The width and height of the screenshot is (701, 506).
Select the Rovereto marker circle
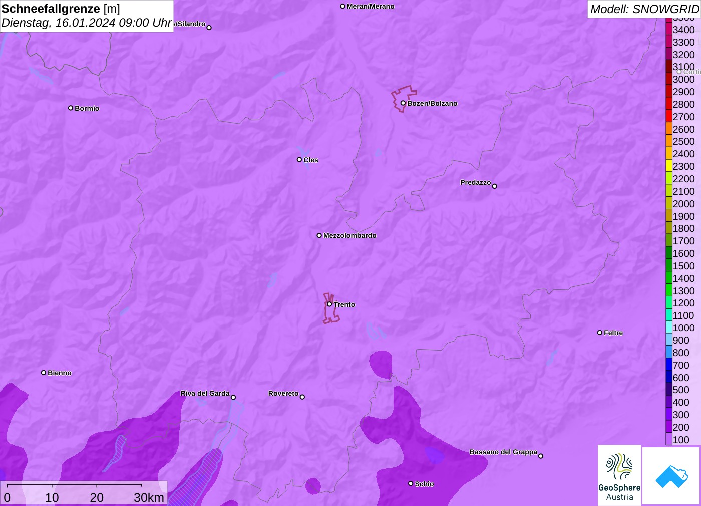[x=302, y=397]
